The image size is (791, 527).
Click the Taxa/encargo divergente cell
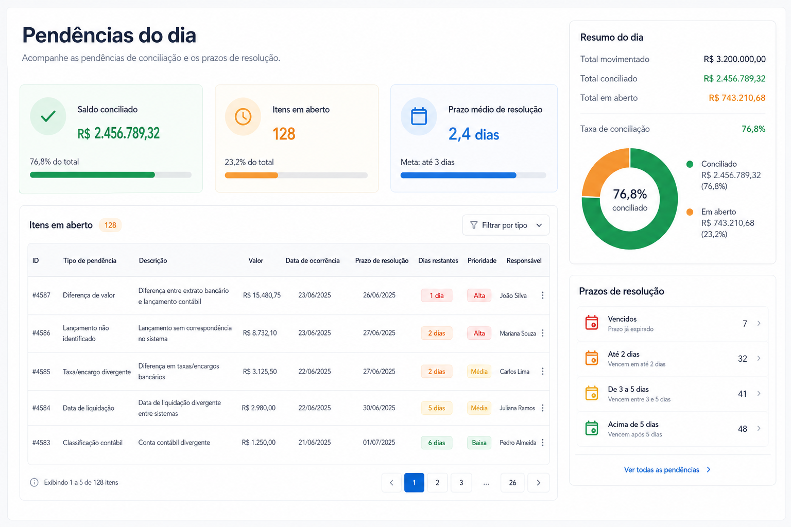97,372
